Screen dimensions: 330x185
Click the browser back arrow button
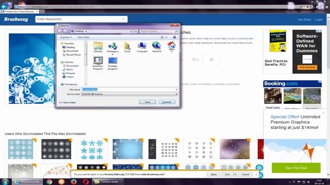click(x=4, y=7)
